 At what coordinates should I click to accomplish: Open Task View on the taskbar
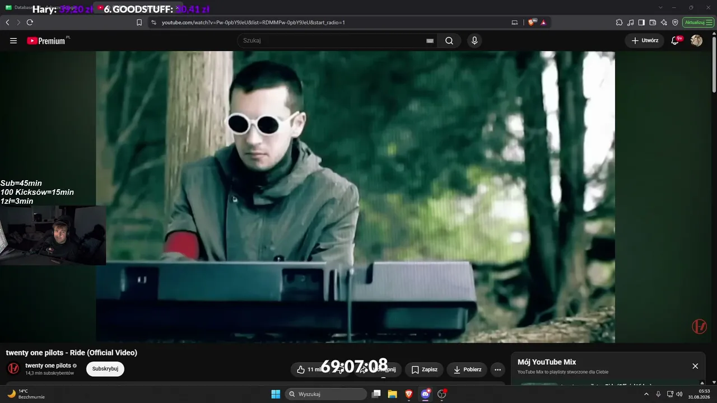[x=376, y=394]
